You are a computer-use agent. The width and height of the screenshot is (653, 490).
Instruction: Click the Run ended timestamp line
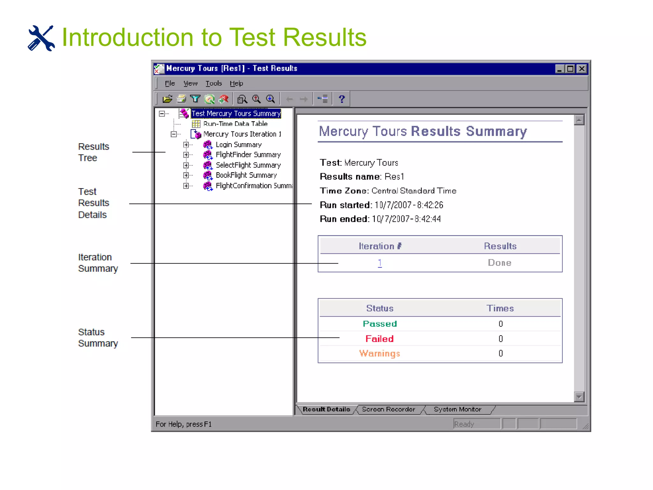click(x=380, y=219)
